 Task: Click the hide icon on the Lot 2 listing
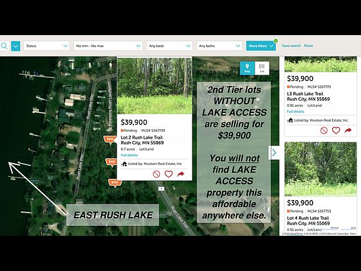coord(156,174)
